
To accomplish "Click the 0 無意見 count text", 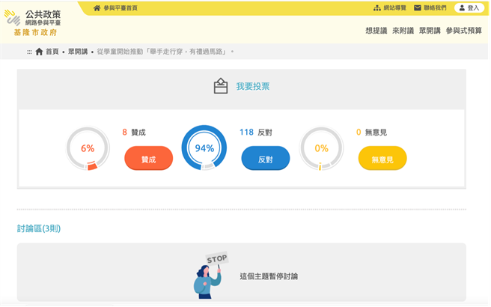I will pos(372,133).
